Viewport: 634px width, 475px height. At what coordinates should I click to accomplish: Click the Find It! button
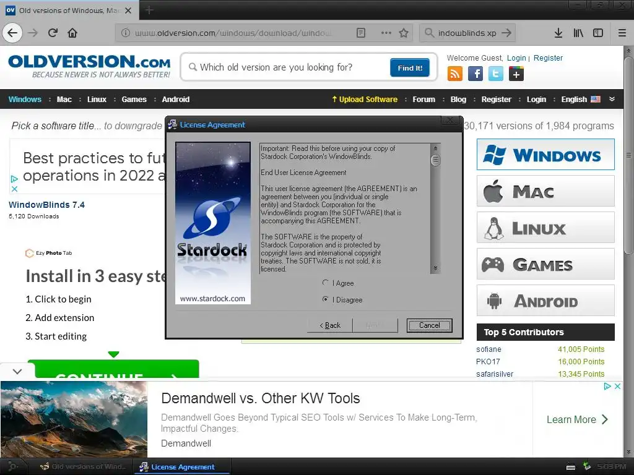pyautogui.click(x=410, y=67)
